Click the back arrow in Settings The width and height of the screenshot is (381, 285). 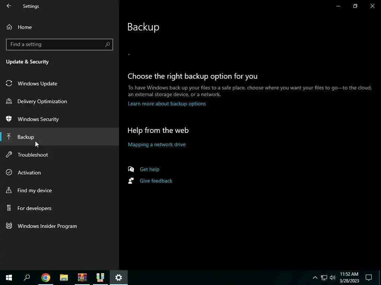click(x=9, y=6)
